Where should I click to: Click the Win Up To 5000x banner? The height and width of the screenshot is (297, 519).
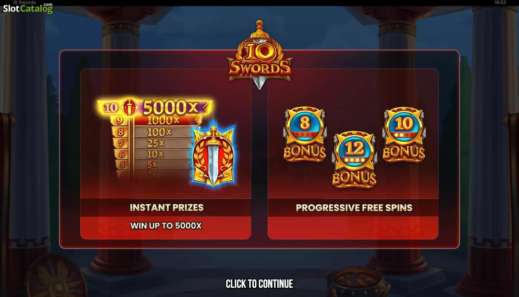point(166,226)
